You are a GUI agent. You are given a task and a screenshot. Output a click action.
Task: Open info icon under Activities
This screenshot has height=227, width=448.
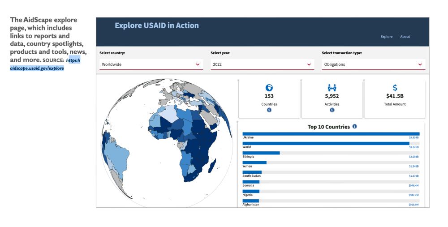(x=332, y=110)
